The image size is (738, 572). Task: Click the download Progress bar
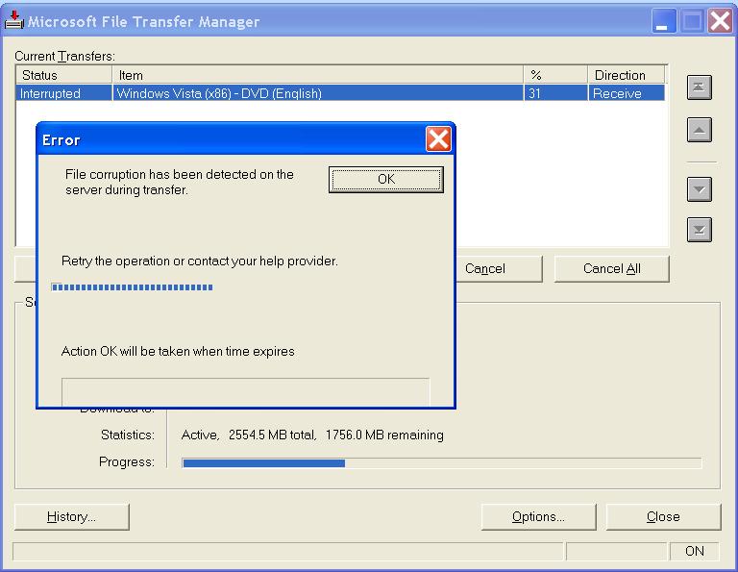[441, 463]
